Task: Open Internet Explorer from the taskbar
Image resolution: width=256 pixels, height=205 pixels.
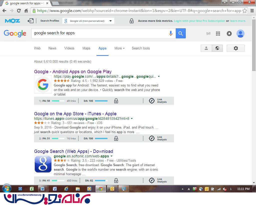Action: pyautogui.click(x=66, y=189)
